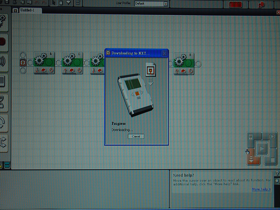Select the Record/Play block in the palette
Screen dimensions: 280x210
pos(3,42)
